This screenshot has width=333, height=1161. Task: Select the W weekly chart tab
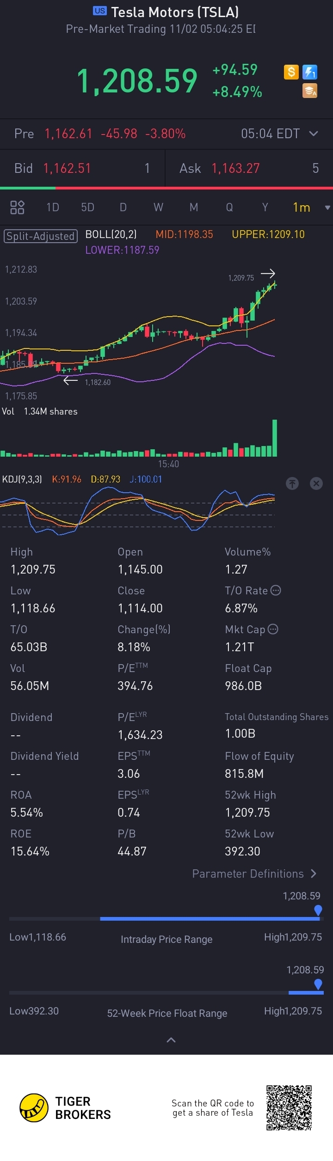158,207
